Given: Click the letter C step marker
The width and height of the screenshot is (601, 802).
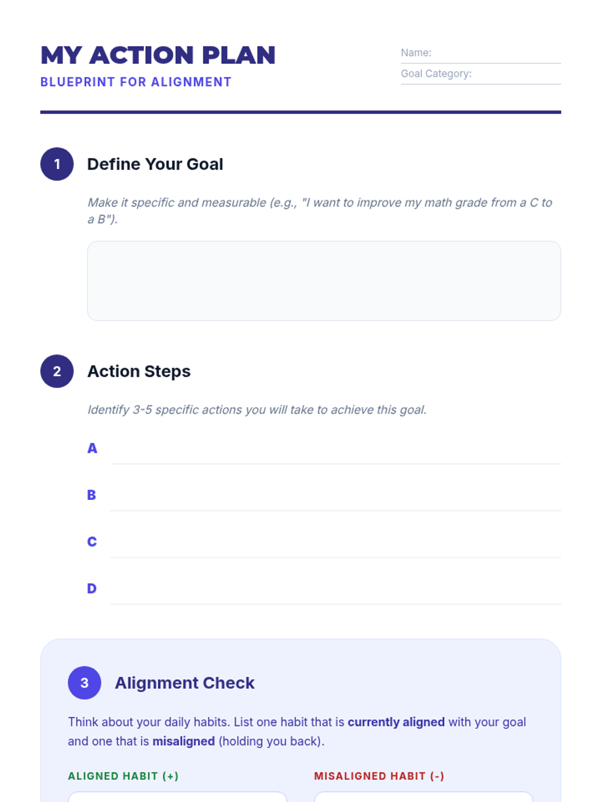Looking at the screenshot, I should click(x=92, y=542).
